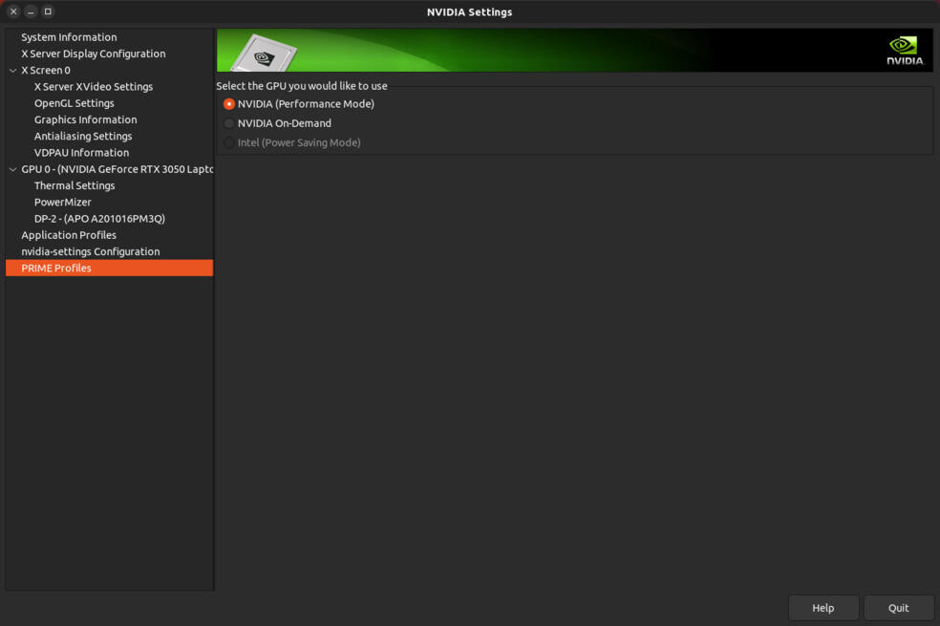
Task: Collapse the GPU 0 tree node
Action: [12, 169]
